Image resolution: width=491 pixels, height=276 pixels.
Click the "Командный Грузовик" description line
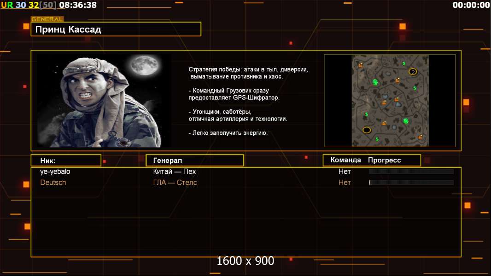(234, 94)
